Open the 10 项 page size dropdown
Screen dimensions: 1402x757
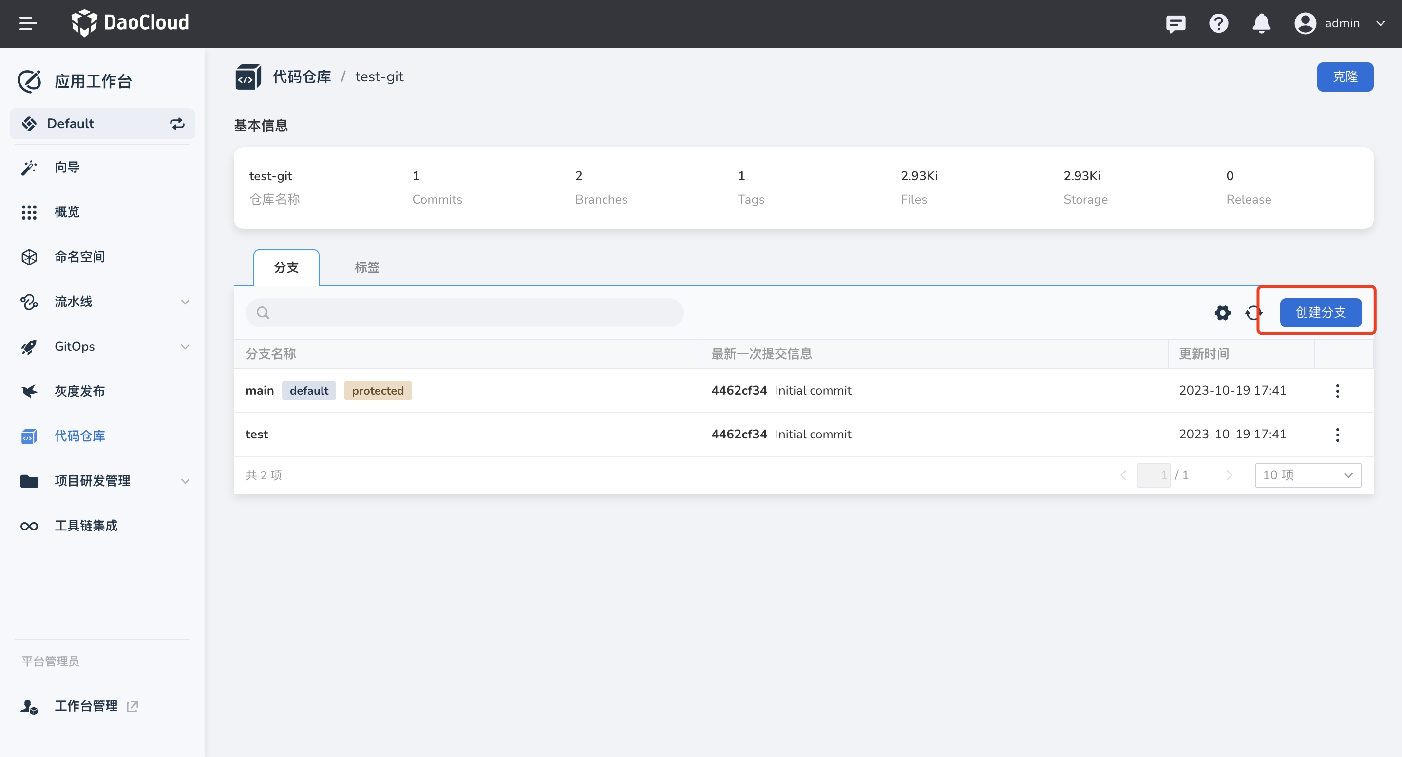1307,475
